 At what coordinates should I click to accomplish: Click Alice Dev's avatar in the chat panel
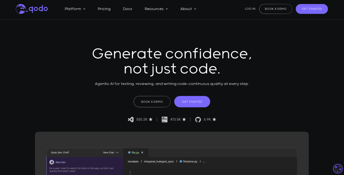coord(52,162)
